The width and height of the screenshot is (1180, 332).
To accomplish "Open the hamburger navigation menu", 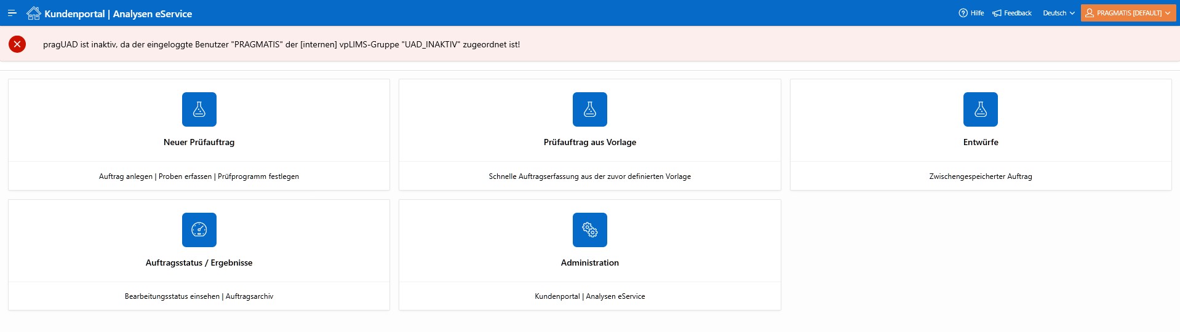I will [x=12, y=13].
